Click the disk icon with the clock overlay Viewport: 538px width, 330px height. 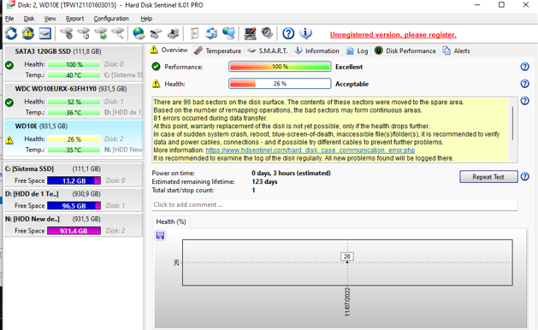[84, 33]
